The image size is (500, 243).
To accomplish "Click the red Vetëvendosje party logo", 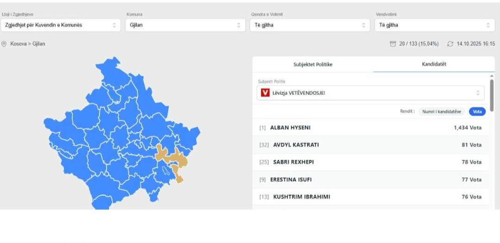I will (265, 93).
